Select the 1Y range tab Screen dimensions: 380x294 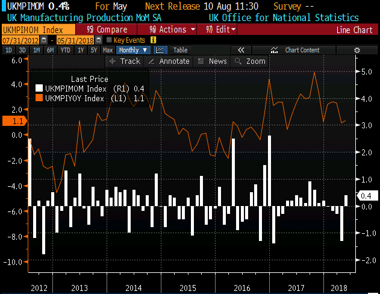(x=81, y=50)
